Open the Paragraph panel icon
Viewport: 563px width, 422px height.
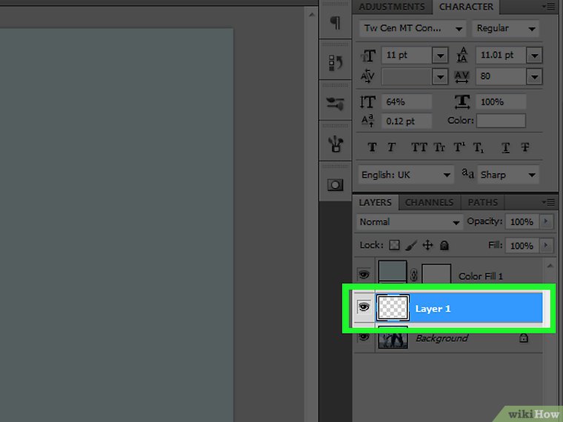click(336, 23)
